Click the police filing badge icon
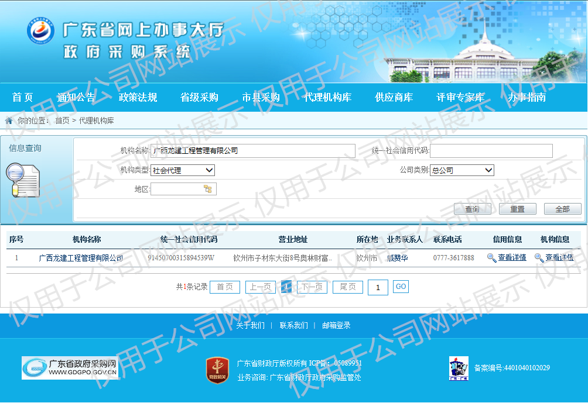Viewport: 588px width, 403px height. [x=459, y=368]
